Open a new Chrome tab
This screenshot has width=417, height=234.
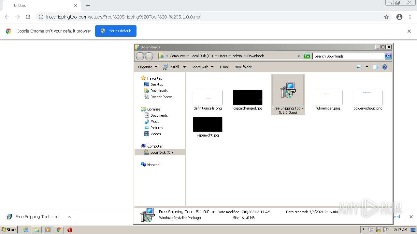[88, 6]
